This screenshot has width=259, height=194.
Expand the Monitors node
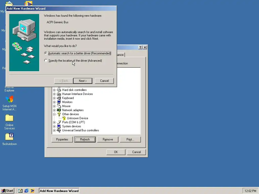[x=54, y=102]
